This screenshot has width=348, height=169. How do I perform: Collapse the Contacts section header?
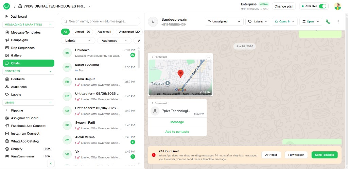point(29,71)
